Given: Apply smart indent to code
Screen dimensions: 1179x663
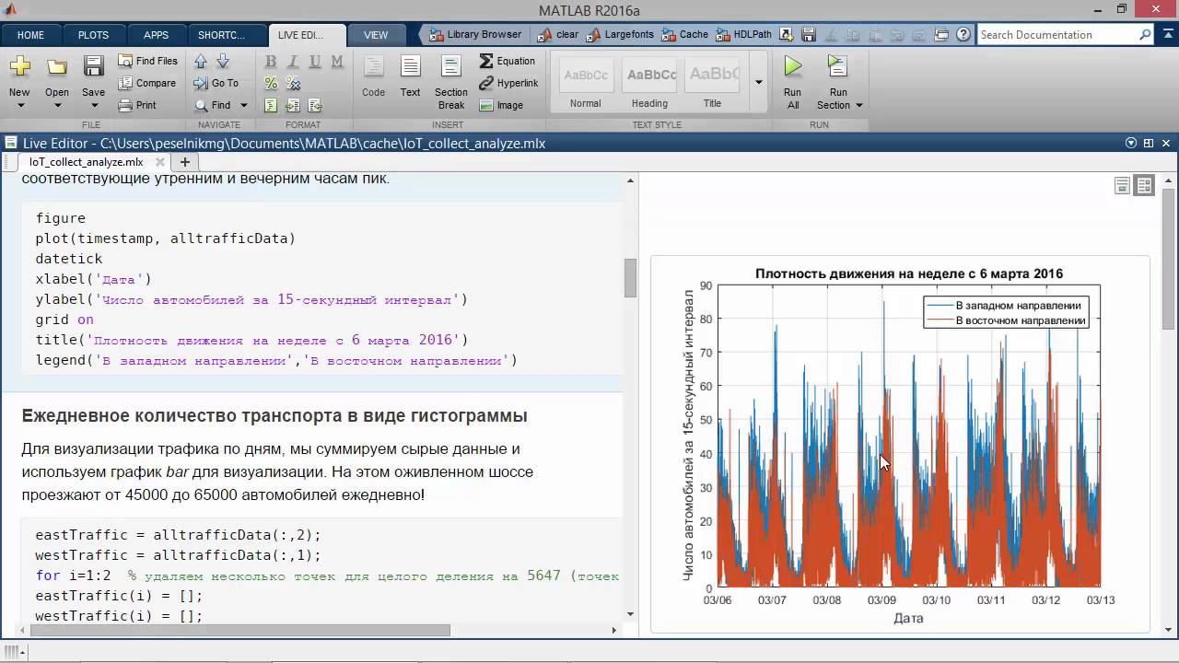Looking at the screenshot, I should tap(271, 106).
